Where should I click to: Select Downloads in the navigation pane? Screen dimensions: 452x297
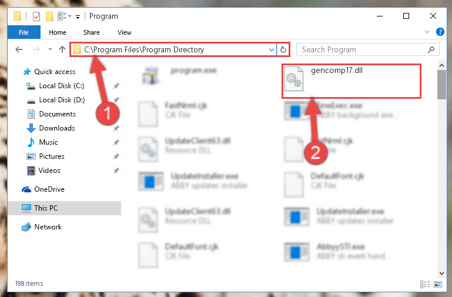pos(57,128)
